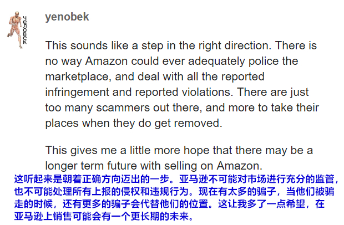
Task: Click the paragraph starting 'This gives me'
Action: 179,158
